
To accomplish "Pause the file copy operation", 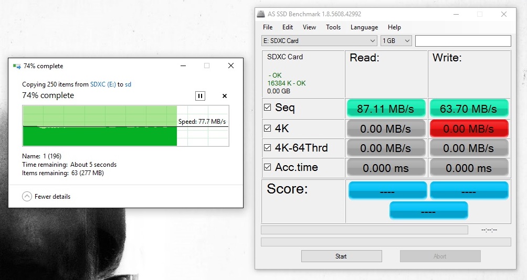I will coord(200,96).
